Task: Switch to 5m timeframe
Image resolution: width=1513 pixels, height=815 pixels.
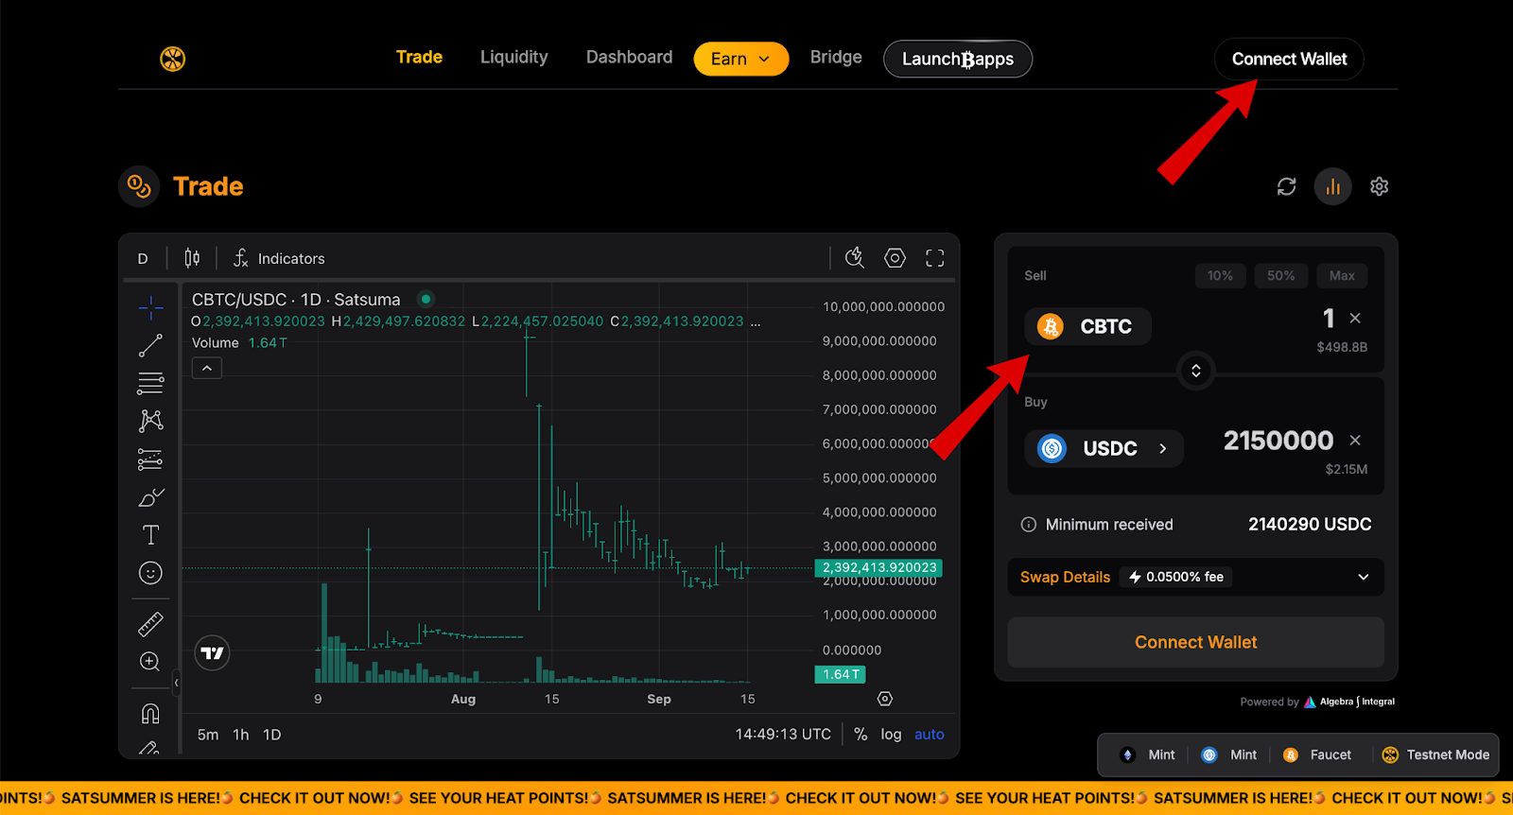Action: [x=208, y=735]
